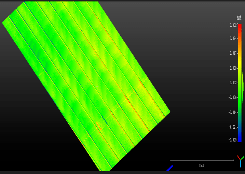The width and height of the screenshot is (245, 174).
Task: Select the 0.024 scale value
Action: [233, 39]
